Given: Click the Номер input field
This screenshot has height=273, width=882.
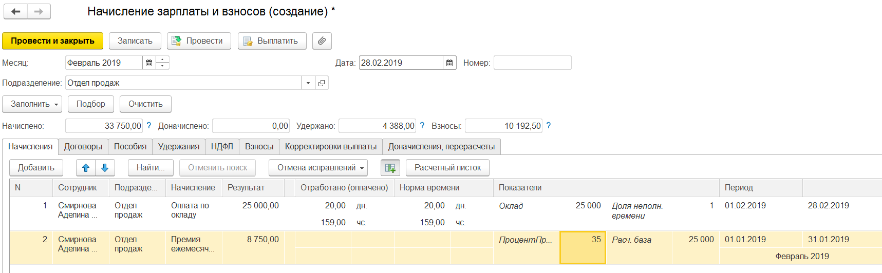Looking at the screenshot, I should 532,63.
